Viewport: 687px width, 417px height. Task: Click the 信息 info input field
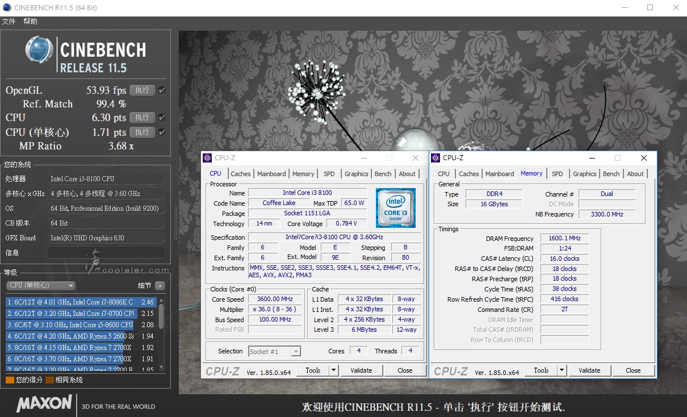tap(107, 253)
